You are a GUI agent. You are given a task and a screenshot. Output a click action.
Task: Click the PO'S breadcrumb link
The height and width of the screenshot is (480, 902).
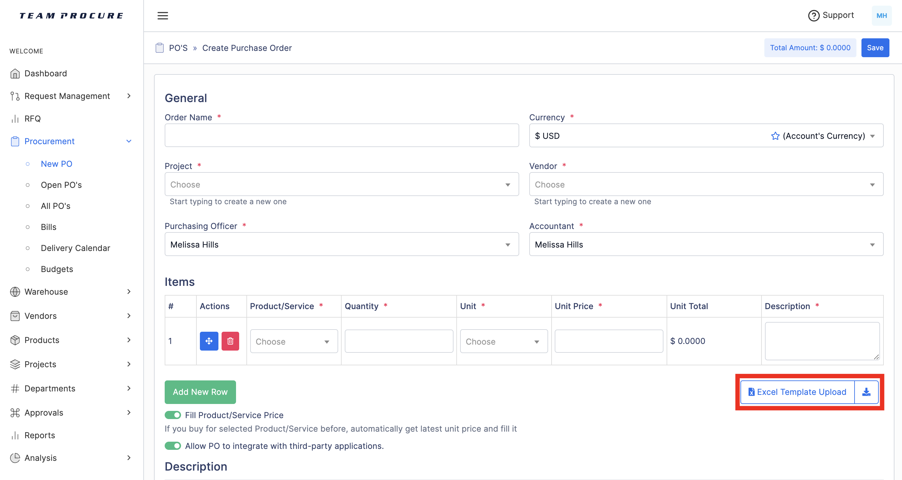[x=178, y=48]
